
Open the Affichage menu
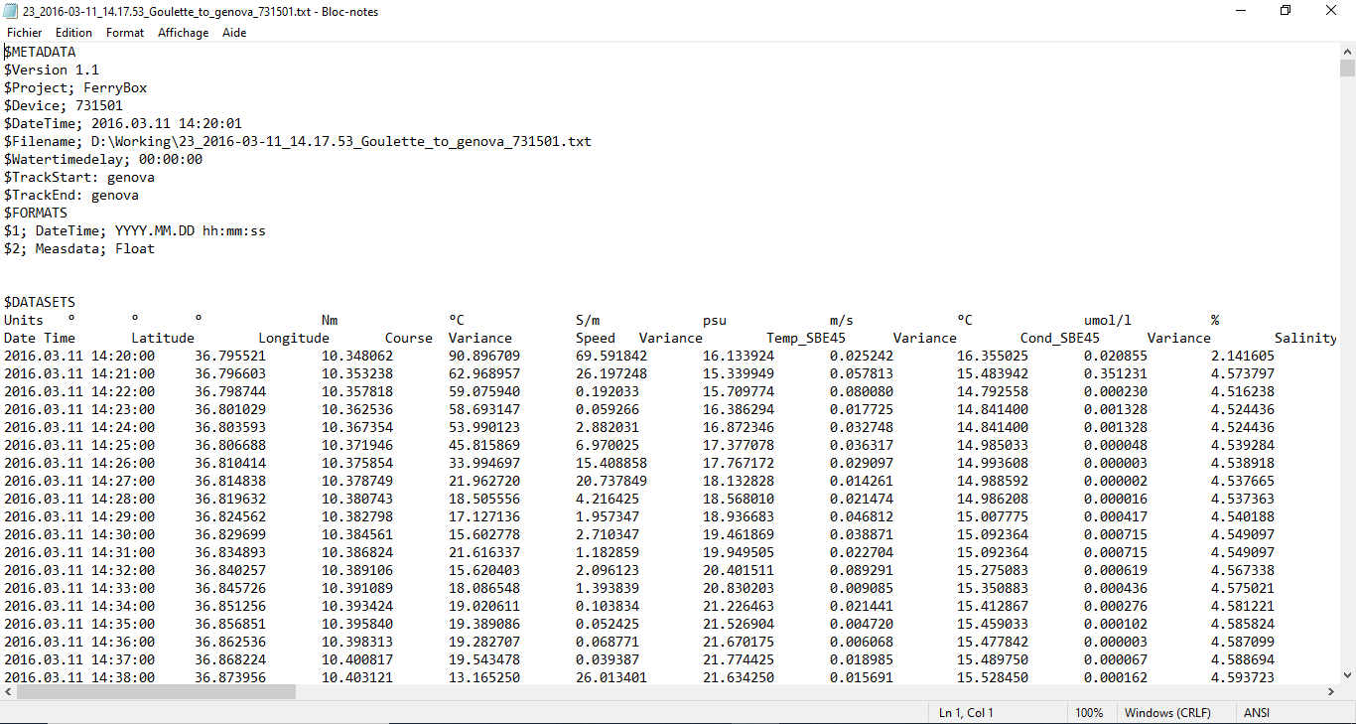pos(184,33)
